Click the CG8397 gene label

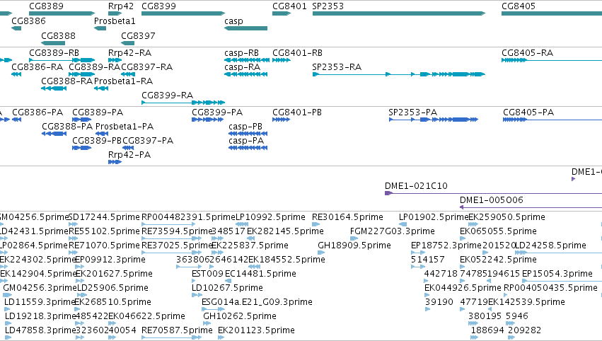tap(138, 36)
